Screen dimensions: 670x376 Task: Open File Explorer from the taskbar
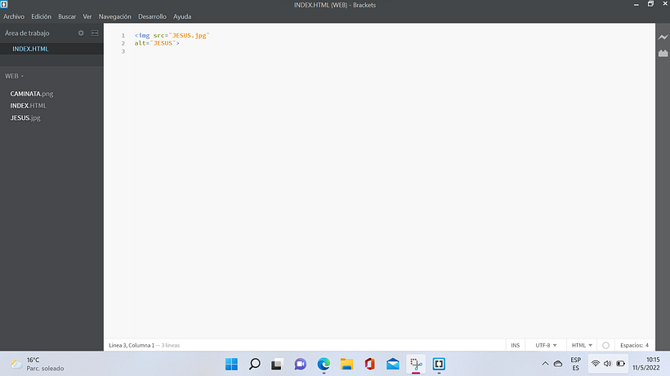click(x=346, y=364)
